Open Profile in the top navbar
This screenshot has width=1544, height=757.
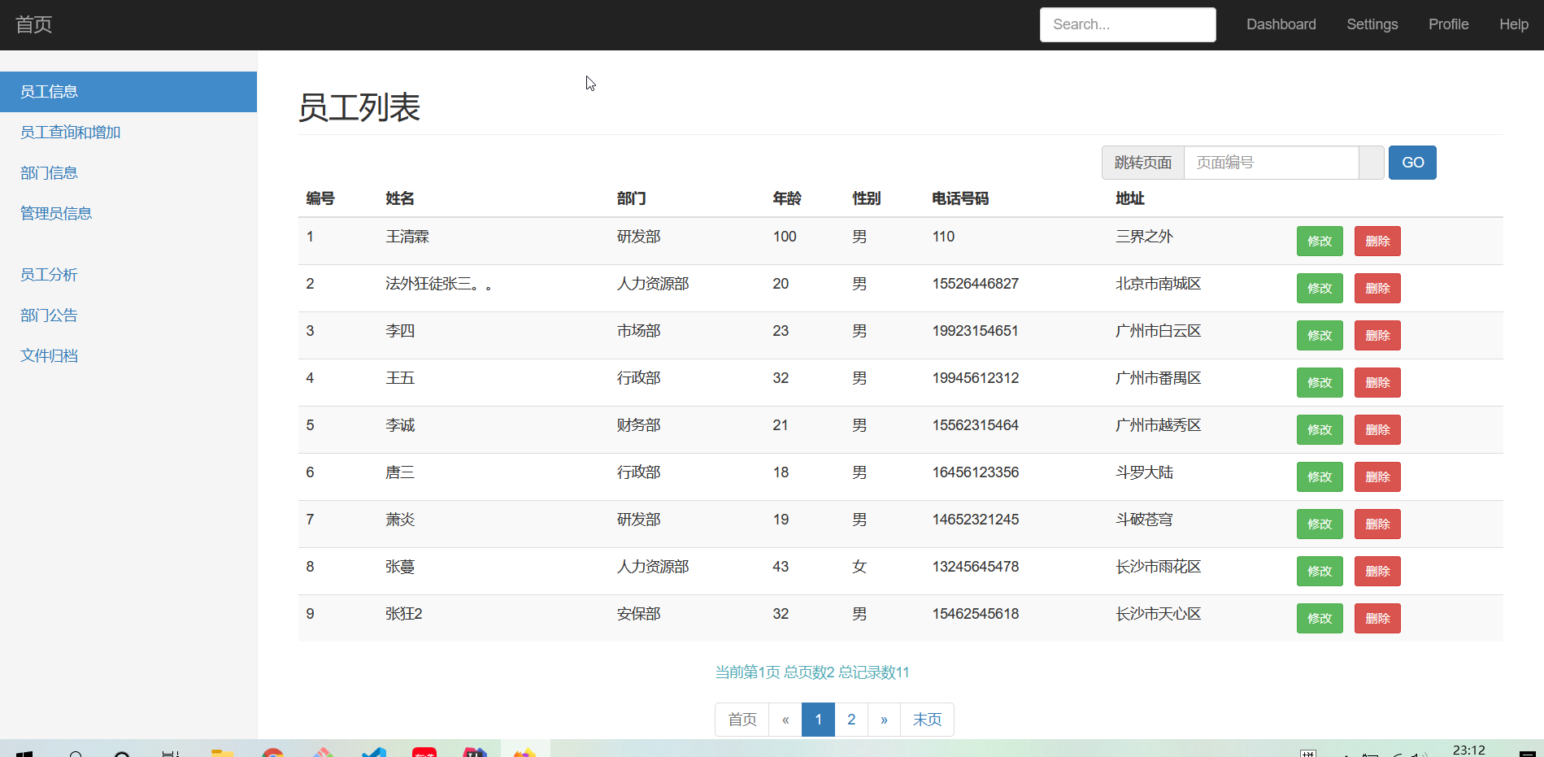coord(1448,24)
